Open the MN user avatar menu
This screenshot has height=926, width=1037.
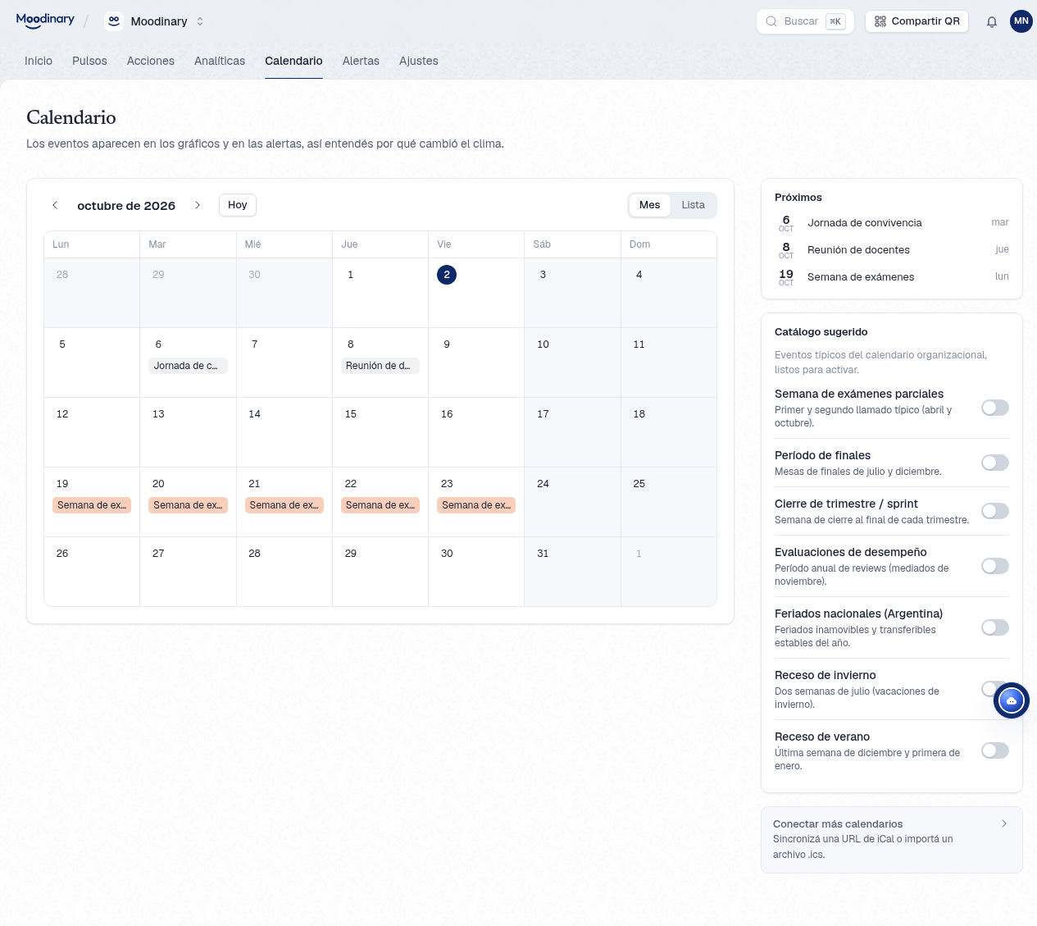1021,21
